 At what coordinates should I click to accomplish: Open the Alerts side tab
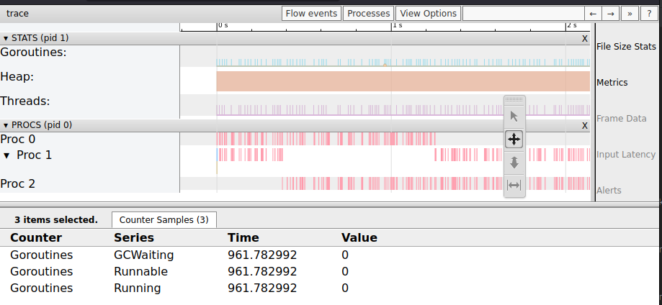609,190
